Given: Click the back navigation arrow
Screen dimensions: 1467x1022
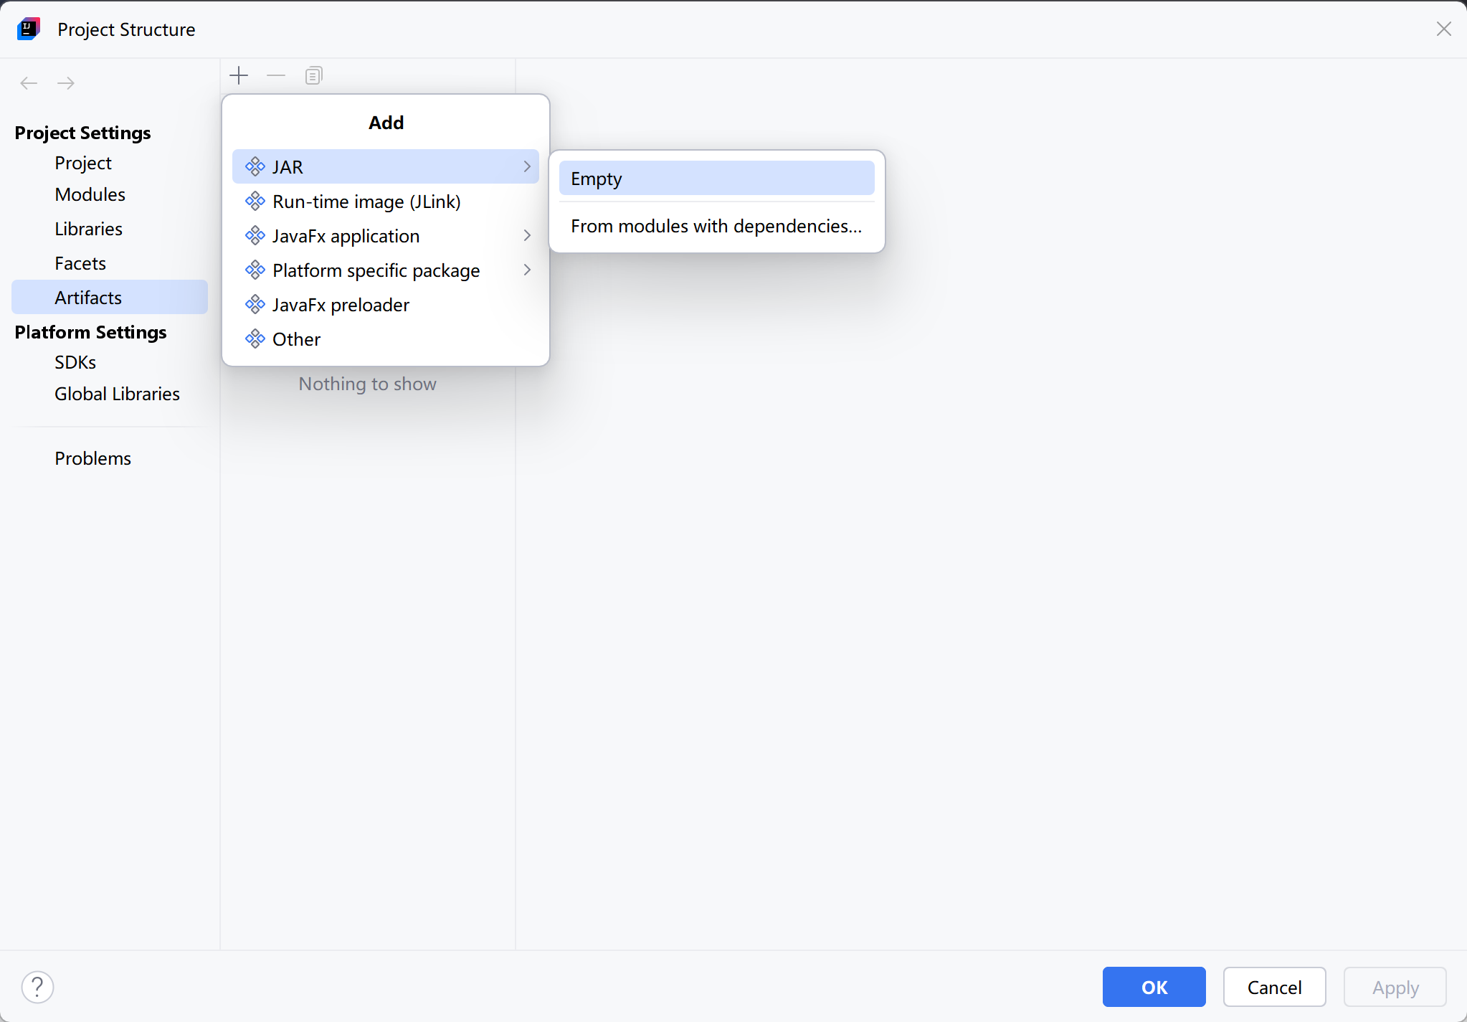Looking at the screenshot, I should point(29,83).
